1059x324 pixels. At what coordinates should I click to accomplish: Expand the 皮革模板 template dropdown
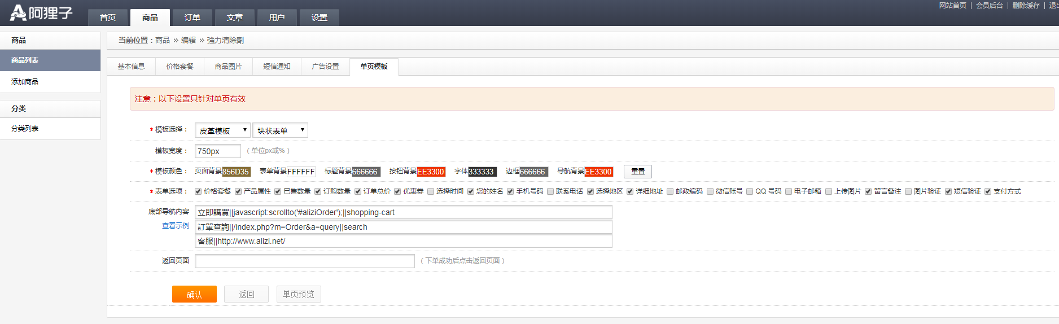click(222, 130)
